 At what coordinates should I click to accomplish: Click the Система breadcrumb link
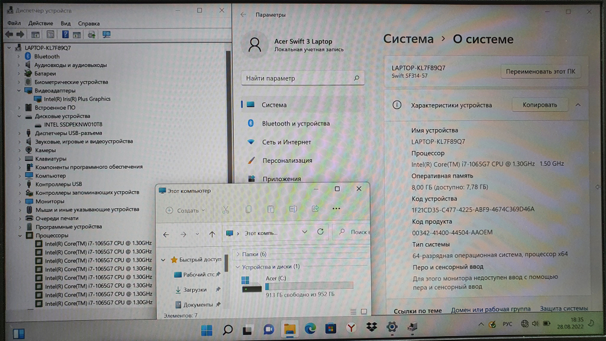click(408, 39)
